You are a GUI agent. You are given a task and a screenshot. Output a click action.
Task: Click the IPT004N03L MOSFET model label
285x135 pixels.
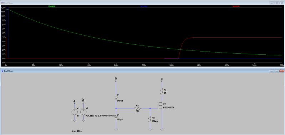(x=169, y=108)
